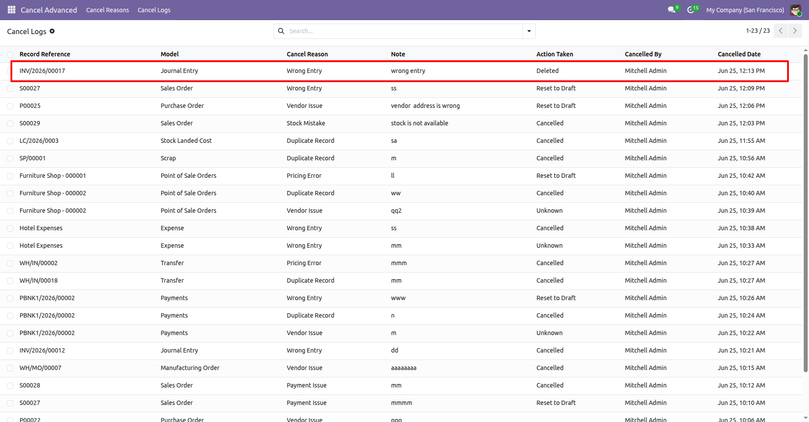Click the 1-23 / 23 pager counter
This screenshot has width=809, height=422.
tap(758, 31)
